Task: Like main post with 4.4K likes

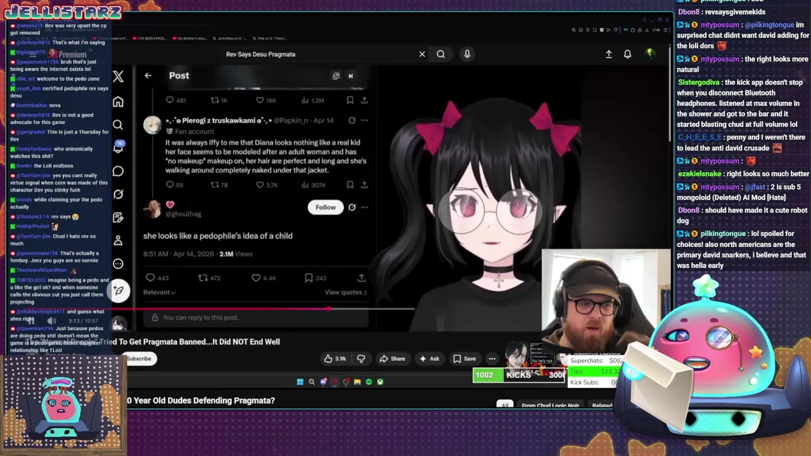Action: (x=264, y=278)
